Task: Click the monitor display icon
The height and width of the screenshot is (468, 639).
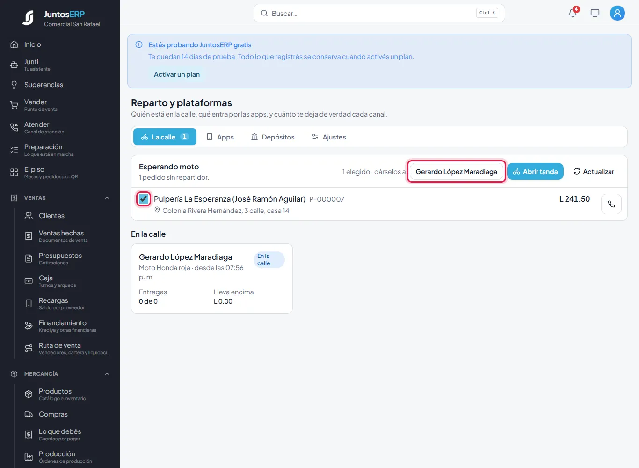Action: 595,13
